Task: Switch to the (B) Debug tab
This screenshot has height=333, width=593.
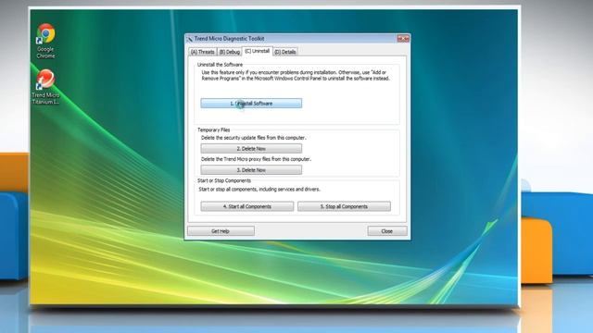Action: pyautogui.click(x=230, y=52)
